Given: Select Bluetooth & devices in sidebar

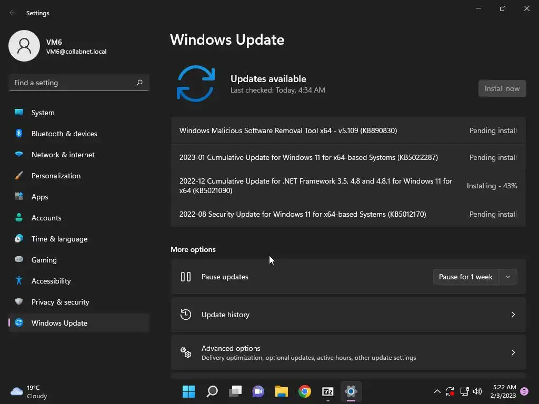Looking at the screenshot, I should [x=79, y=133].
